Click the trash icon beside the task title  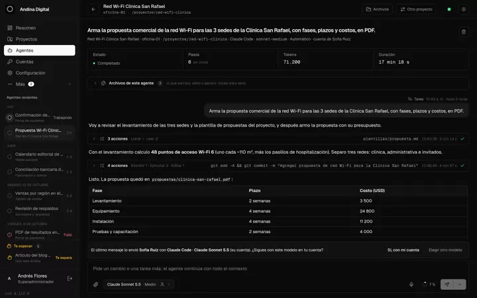tap(464, 32)
